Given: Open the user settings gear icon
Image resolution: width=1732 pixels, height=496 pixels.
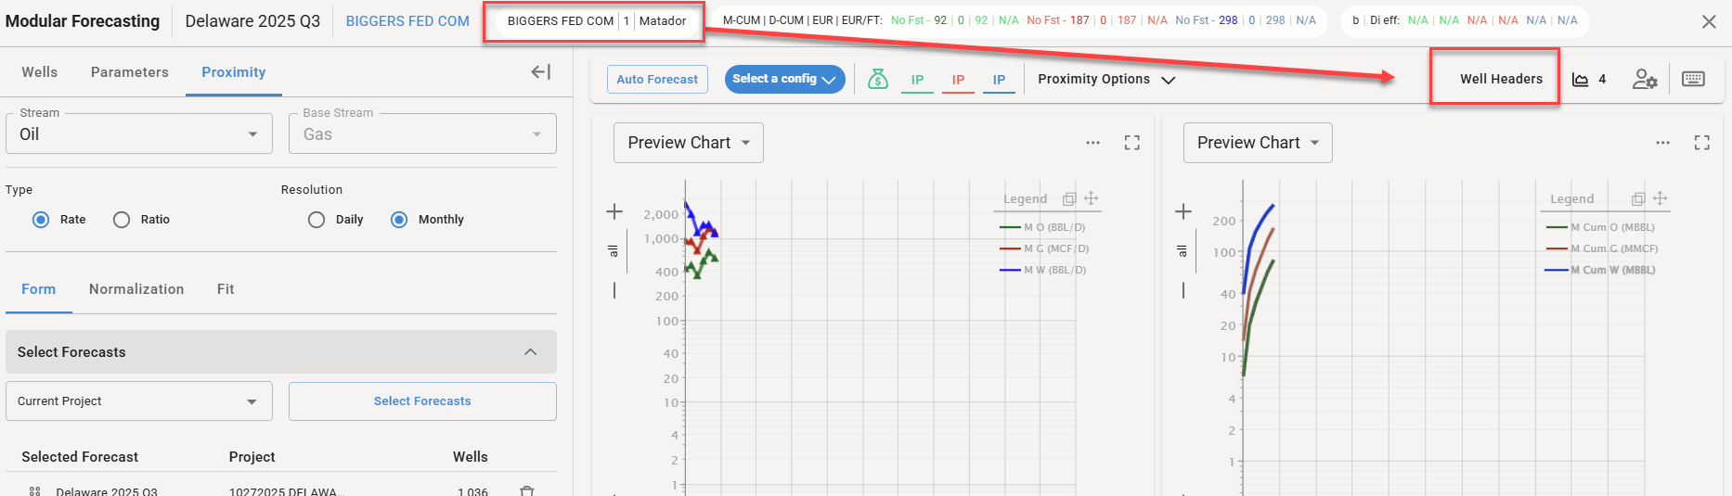Looking at the screenshot, I should (x=1644, y=80).
